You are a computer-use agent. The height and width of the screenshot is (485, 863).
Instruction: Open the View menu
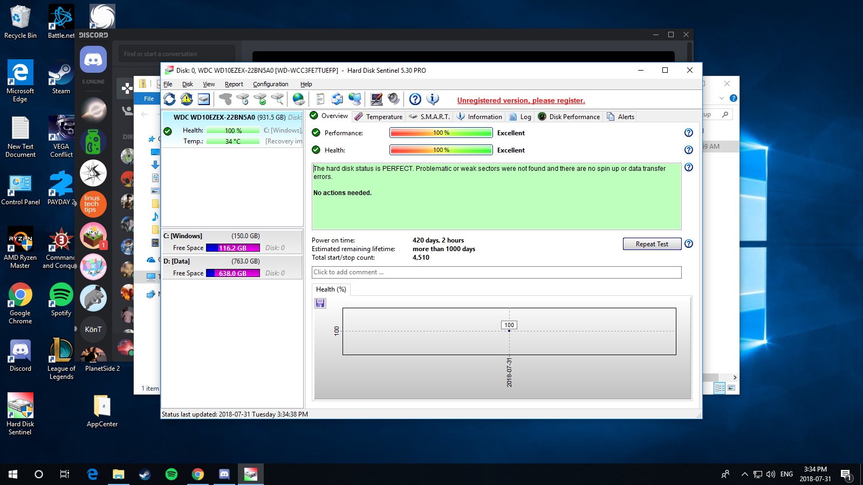pos(209,84)
